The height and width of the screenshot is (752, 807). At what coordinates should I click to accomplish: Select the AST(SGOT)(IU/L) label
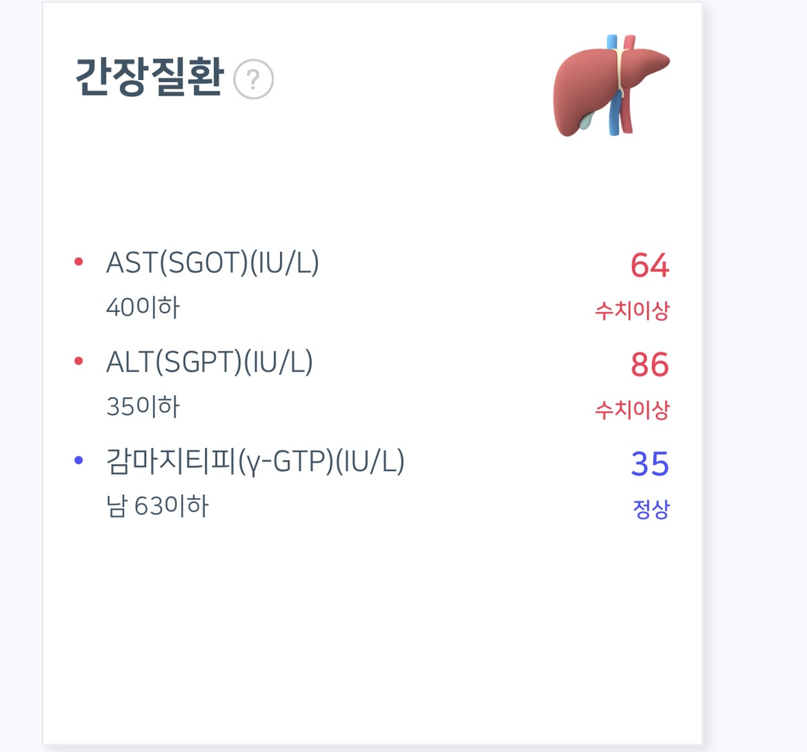(x=213, y=263)
